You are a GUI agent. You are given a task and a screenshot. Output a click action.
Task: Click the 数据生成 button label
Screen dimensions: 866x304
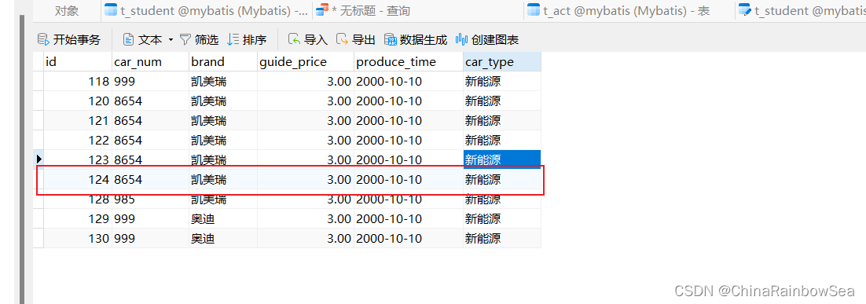point(424,40)
